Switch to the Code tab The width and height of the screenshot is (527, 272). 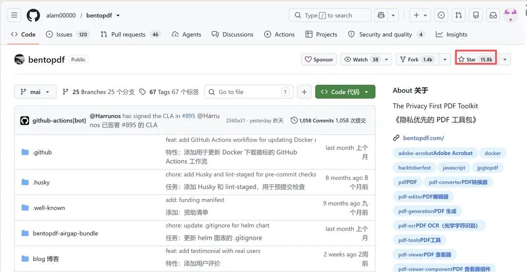click(23, 34)
